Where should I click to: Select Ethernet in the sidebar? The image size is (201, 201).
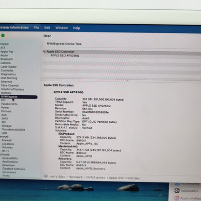(6, 82)
